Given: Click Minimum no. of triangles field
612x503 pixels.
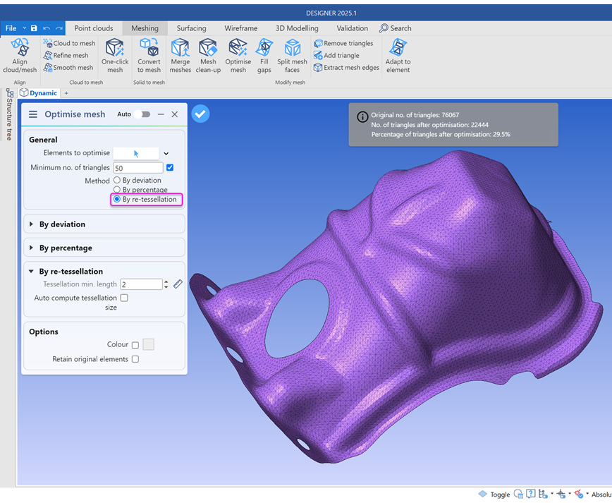Looking at the screenshot, I should click(x=138, y=168).
